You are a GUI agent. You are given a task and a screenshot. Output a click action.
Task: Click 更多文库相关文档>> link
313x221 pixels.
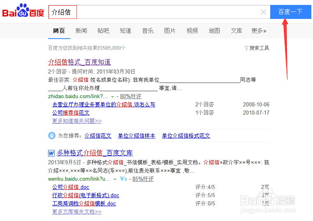tap(77, 212)
